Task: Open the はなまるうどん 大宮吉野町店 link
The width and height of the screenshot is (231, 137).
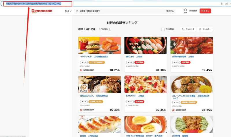Action: pos(94,96)
